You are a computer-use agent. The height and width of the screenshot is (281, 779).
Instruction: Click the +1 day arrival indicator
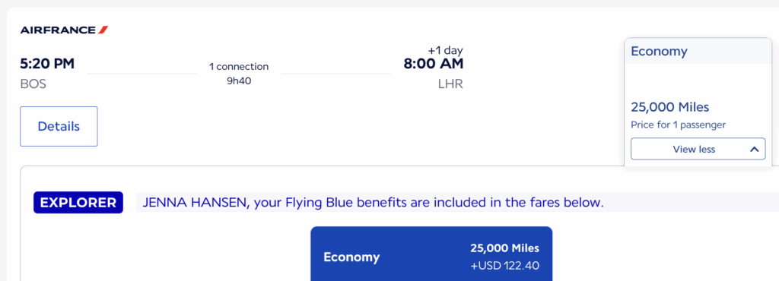445,50
